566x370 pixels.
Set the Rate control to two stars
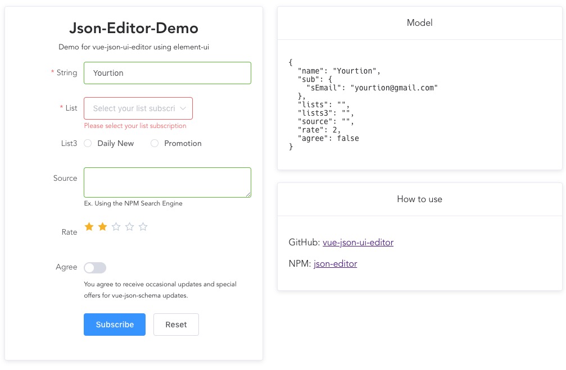102,226
